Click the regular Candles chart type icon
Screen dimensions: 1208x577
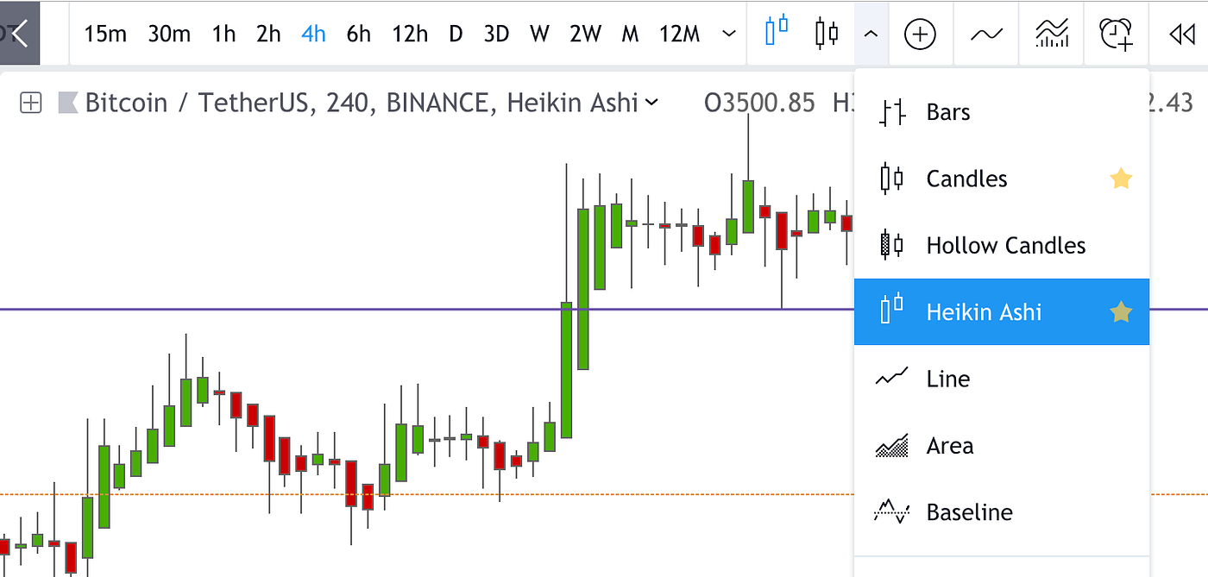[x=826, y=34]
